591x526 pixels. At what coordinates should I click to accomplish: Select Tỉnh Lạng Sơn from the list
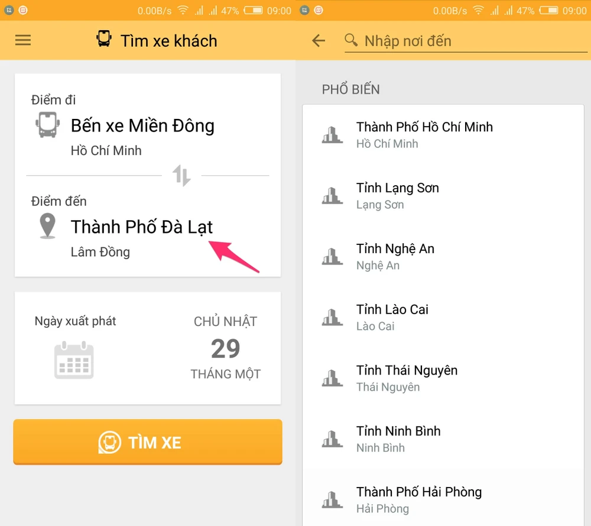coord(443,196)
